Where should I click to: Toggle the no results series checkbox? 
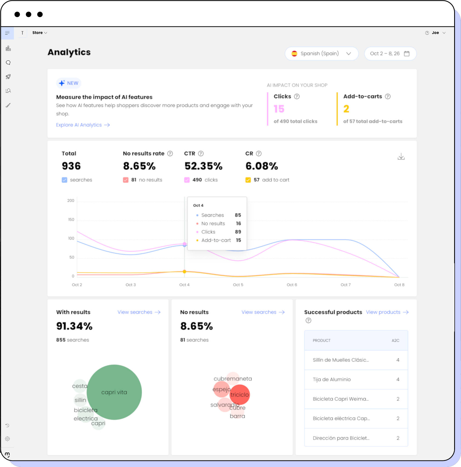click(126, 180)
